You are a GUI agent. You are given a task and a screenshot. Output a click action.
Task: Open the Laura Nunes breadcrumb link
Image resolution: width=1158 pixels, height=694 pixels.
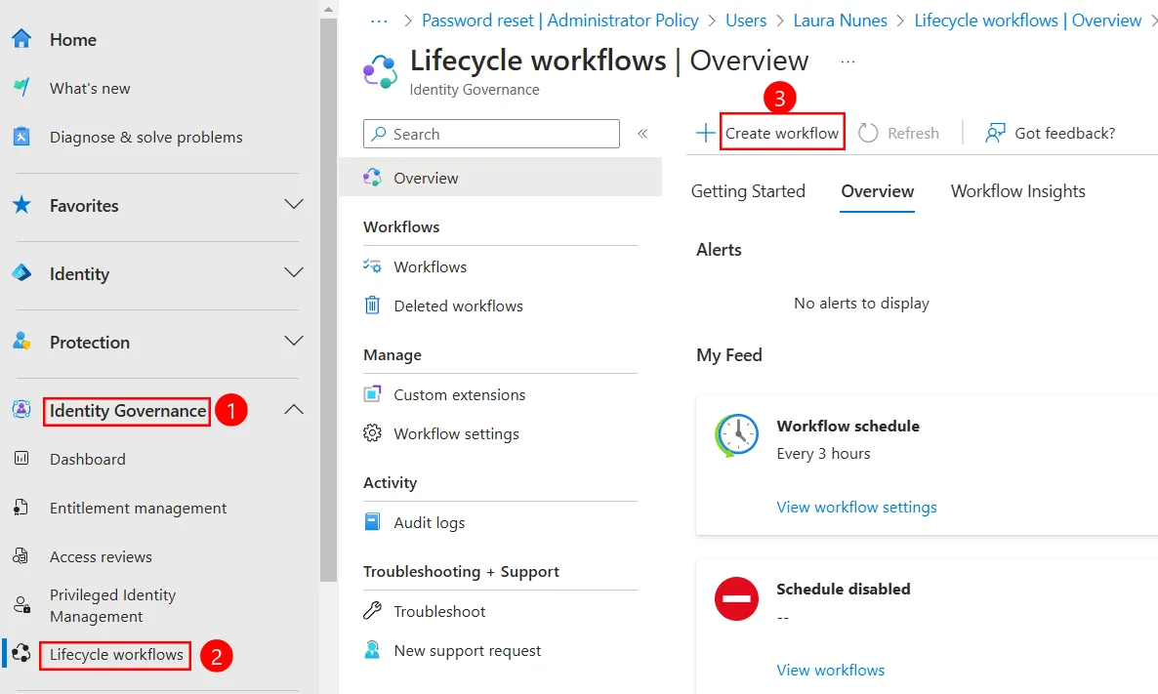pyautogui.click(x=841, y=20)
